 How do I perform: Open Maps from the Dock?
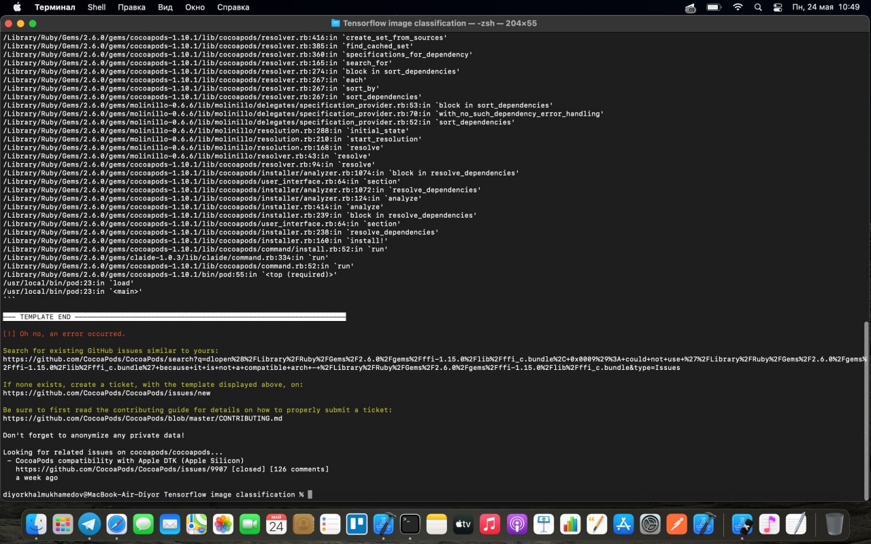point(197,524)
